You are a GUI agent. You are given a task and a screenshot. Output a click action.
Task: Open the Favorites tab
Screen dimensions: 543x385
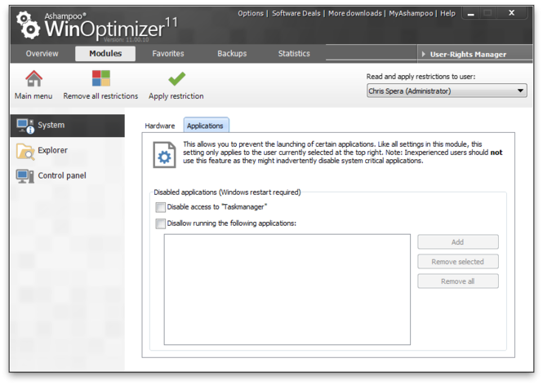[168, 54]
